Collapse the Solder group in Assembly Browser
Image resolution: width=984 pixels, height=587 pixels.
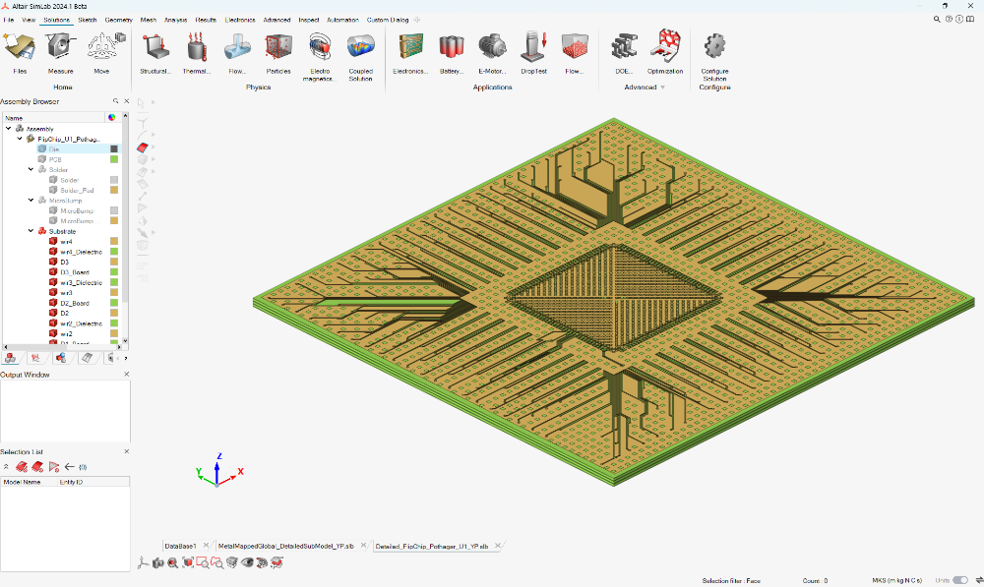pyautogui.click(x=31, y=169)
